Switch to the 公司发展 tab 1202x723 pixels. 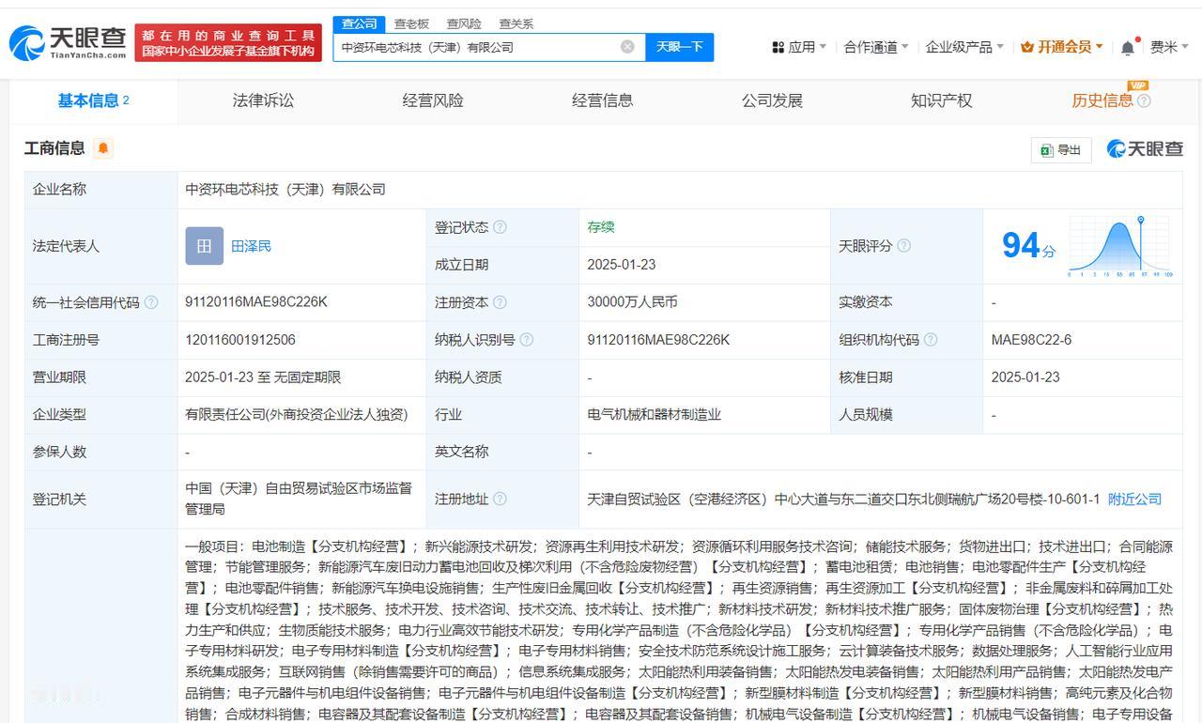coord(772,100)
